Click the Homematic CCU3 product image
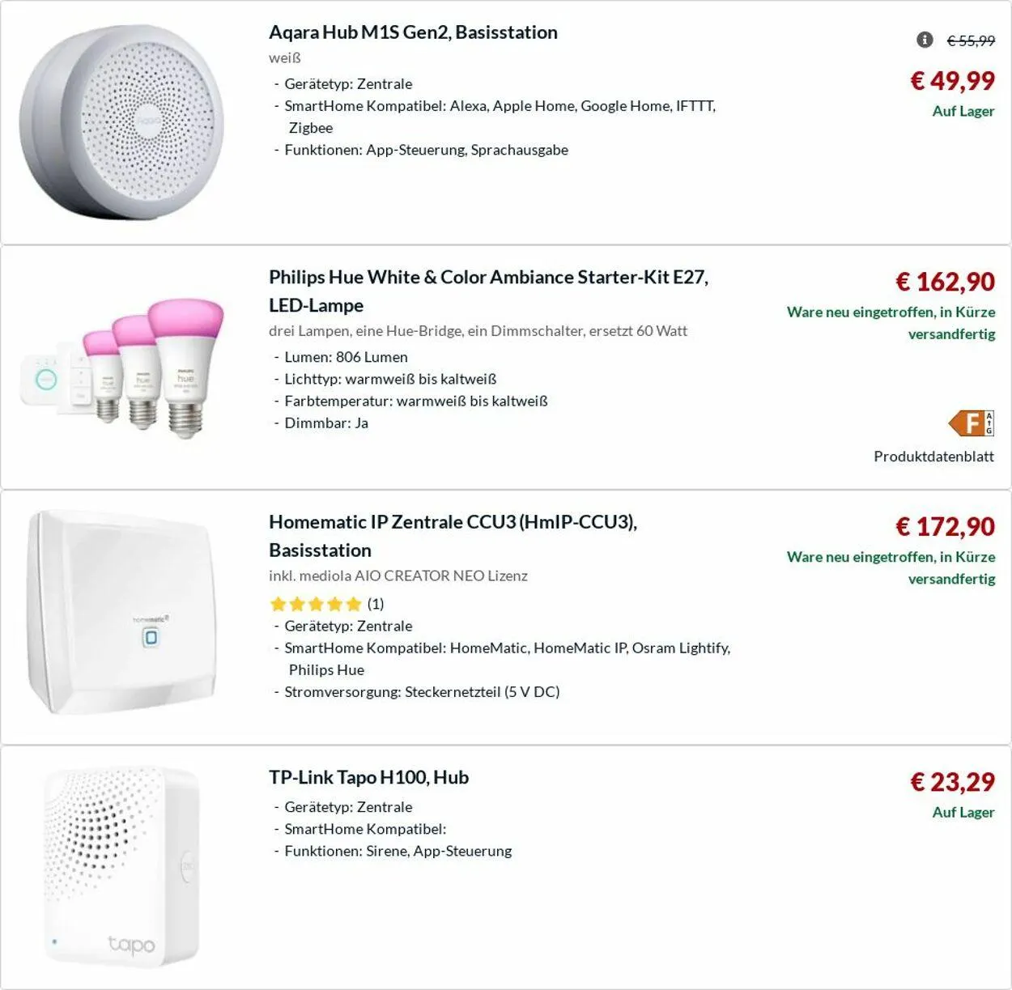Image resolution: width=1012 pixels, height=990 pixels. [122, 613]
